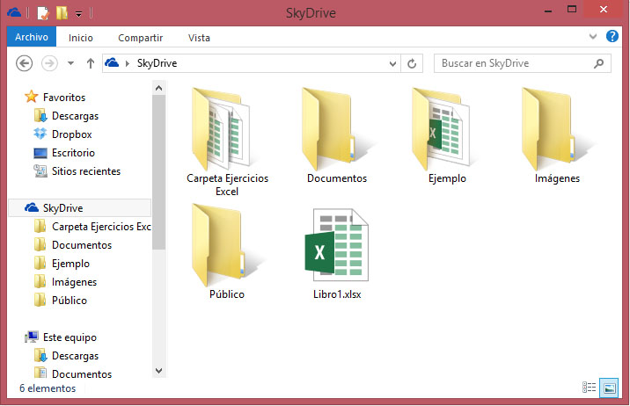Screen dimensions: 630x406
Task: Open the quick access toolbar customize dropdown
Action: click(78, 14)
